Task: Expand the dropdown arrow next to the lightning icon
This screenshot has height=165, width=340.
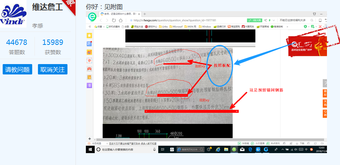Action: click(x=274, y=20)
